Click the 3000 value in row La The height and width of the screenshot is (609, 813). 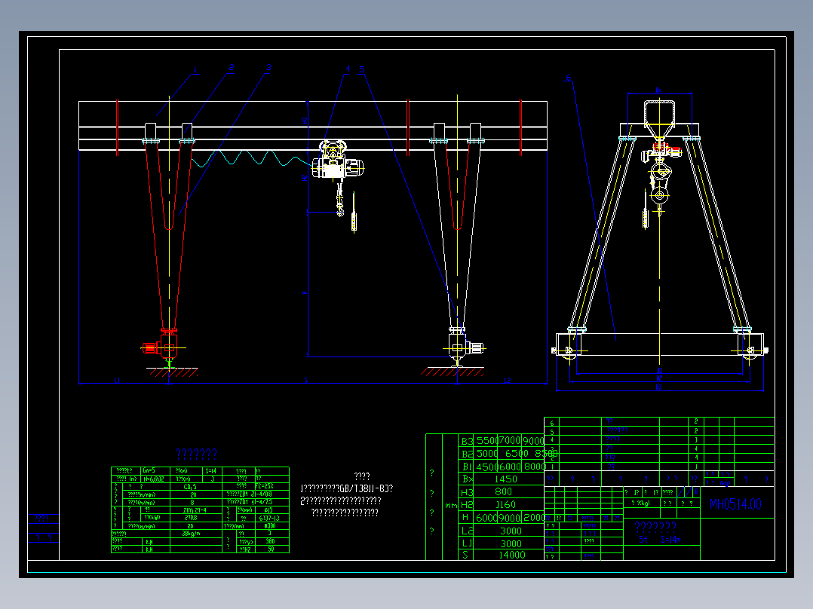click(511, 531)
